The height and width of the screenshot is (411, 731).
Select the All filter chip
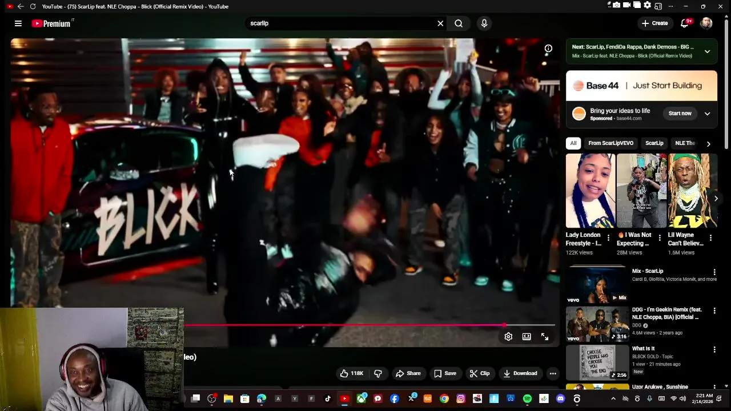point(573,143)
